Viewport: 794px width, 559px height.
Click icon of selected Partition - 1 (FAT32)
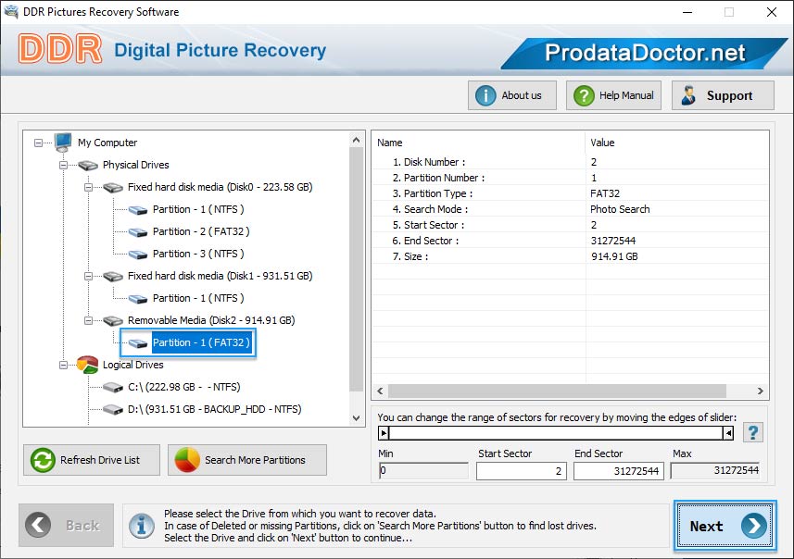point(138,343)
